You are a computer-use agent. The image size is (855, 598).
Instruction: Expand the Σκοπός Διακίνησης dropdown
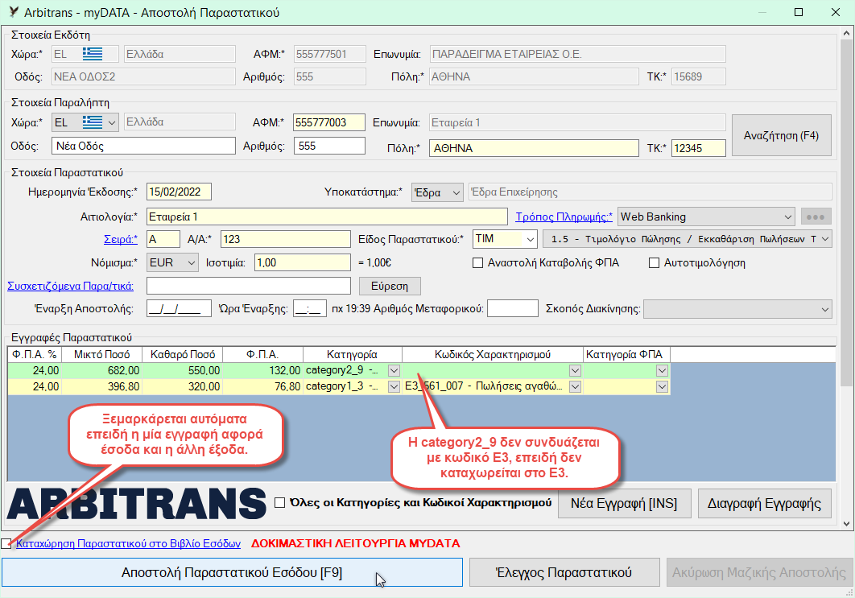[x=824, y=309]
